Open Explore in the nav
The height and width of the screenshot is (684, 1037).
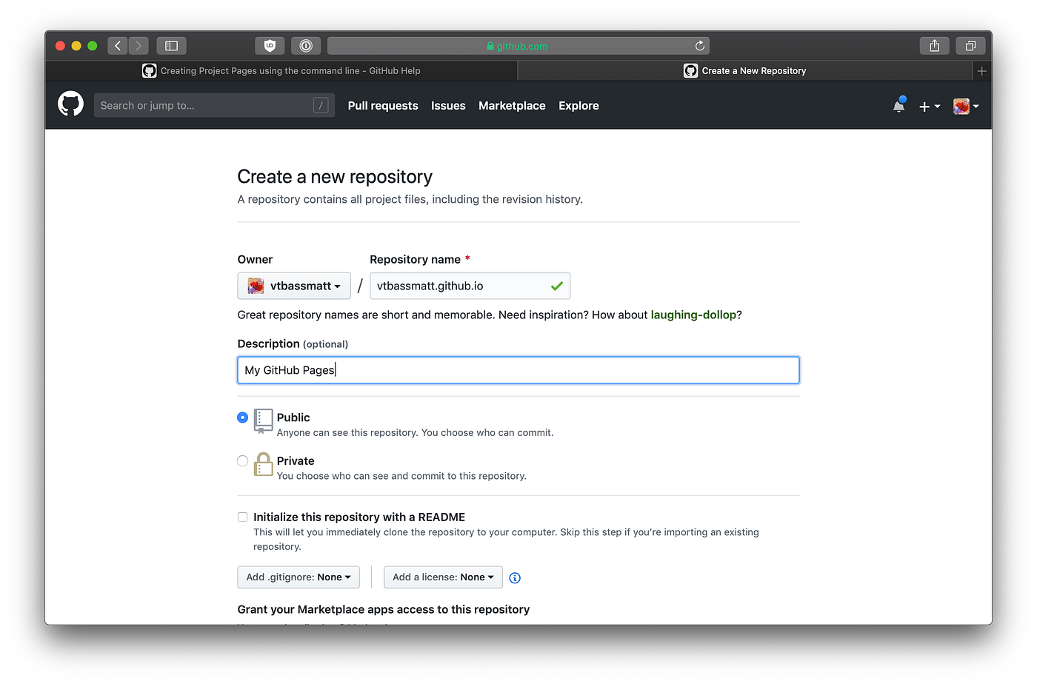pyautogui.click(x=578, y=106)
